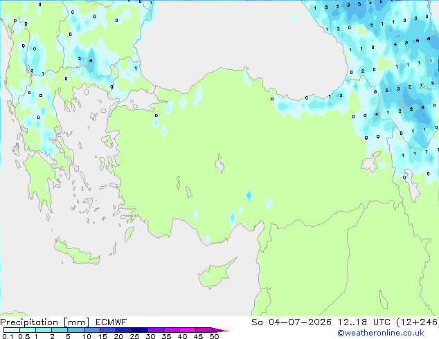Click the '0.1' legend scale number
Image resolution: width=439 pixels, height=339 pixels.
click(8, 336)
